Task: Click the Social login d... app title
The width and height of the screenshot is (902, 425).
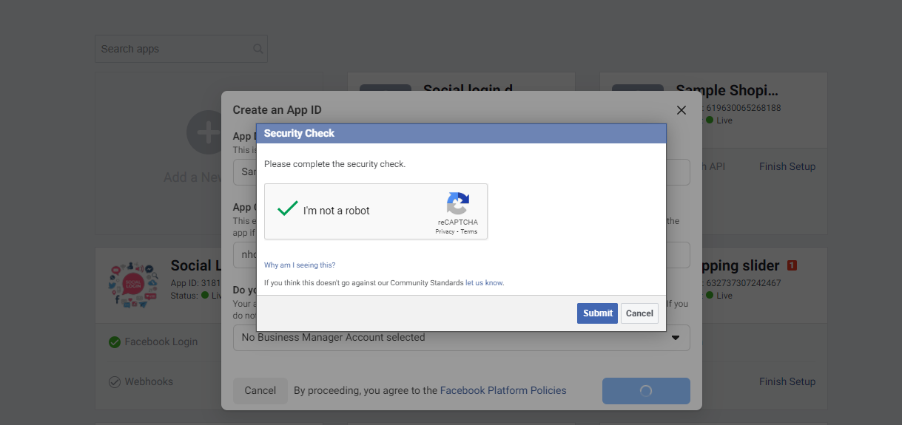Action: pos(468,90)
